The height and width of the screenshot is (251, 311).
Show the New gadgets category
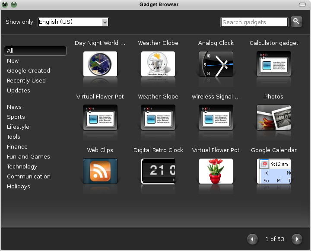(13, 61)
